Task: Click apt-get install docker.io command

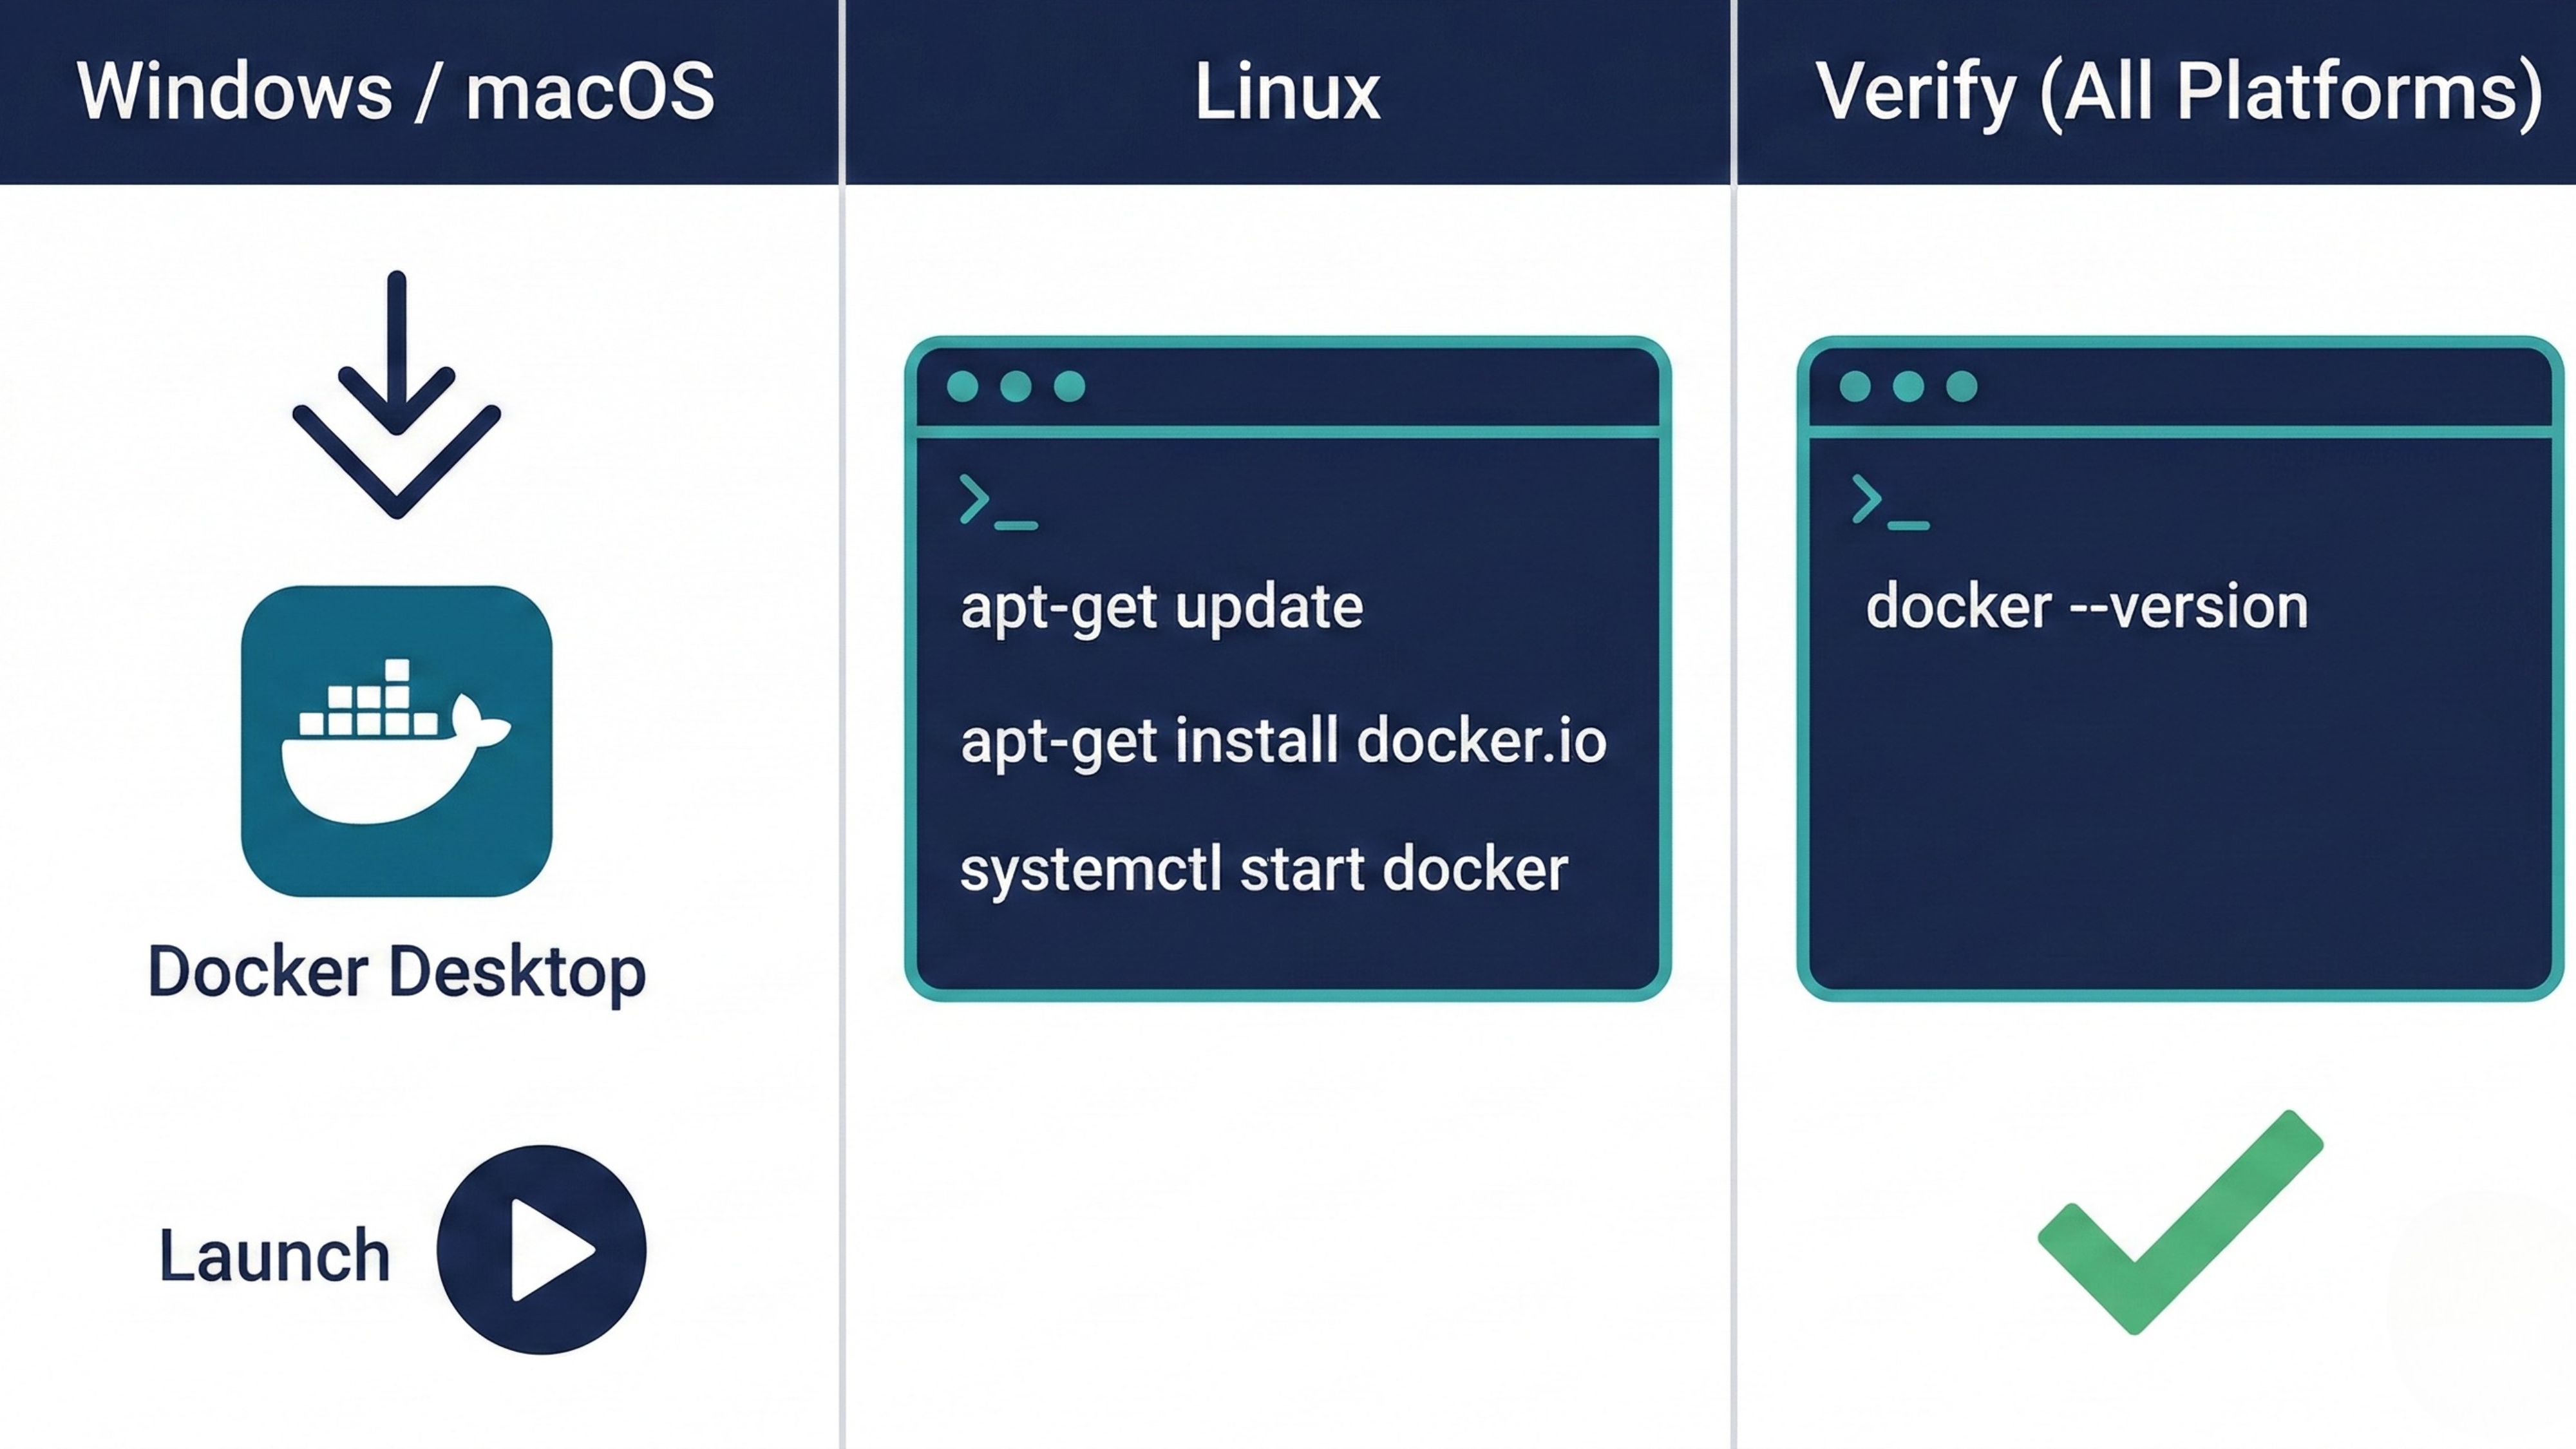Action: coord(1283,742)
